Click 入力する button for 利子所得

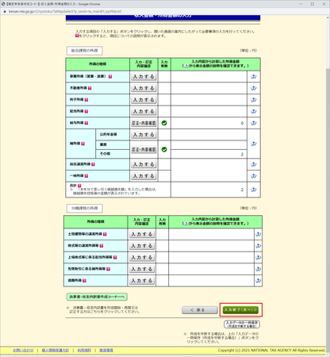coord(144,100)
